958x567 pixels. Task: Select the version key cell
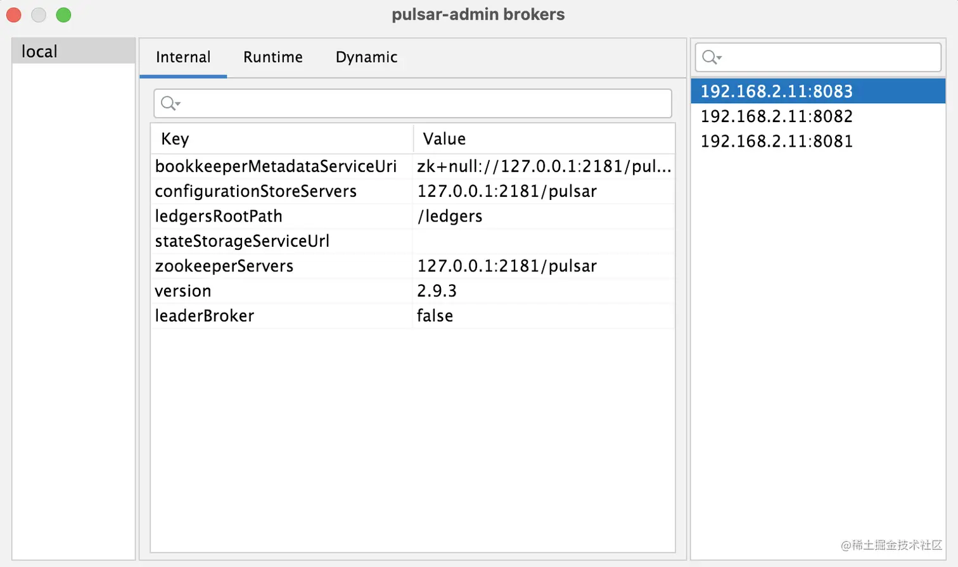click(x=282, y=291)
